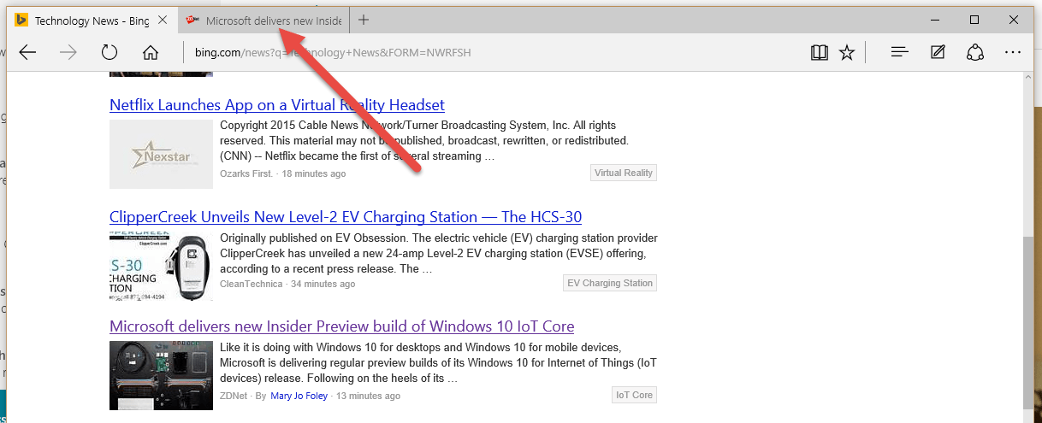Go back to the previous page
This screenshot has width=1042, height=423.
[x=28, y=53]
